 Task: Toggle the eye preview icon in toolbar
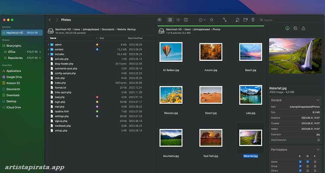[159, 19]
